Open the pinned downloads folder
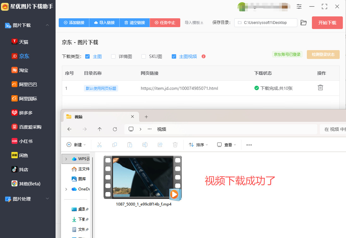This screenshot has width=346, height=238. click(x=80, y=219)
